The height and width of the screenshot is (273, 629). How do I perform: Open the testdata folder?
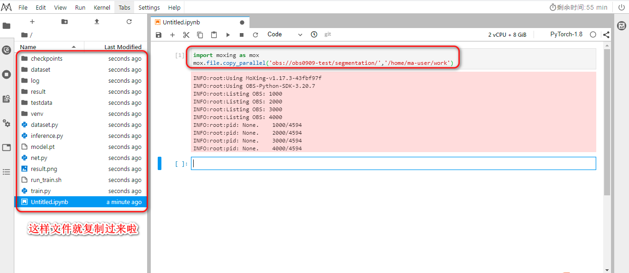(81, 102)
